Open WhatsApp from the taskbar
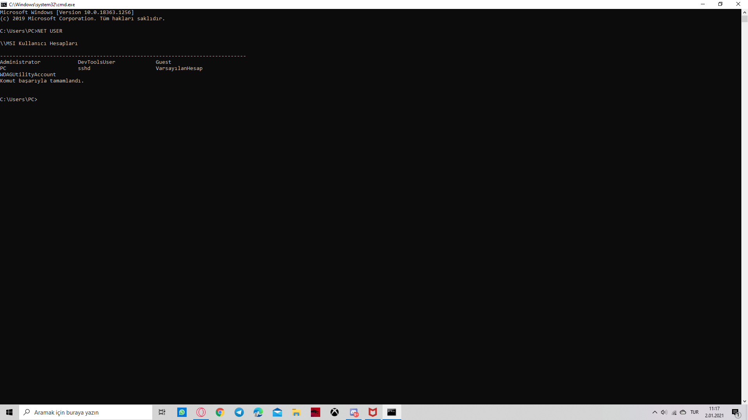This screenshot has width=748, height=420. pos(182,412)
